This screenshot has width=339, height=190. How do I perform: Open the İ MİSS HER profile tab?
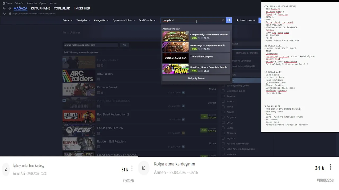(x=82, y=8)
